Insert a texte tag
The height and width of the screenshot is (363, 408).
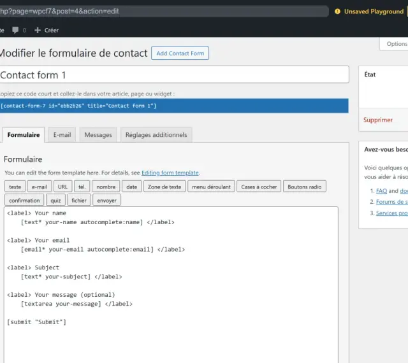(x=15, y=187)
